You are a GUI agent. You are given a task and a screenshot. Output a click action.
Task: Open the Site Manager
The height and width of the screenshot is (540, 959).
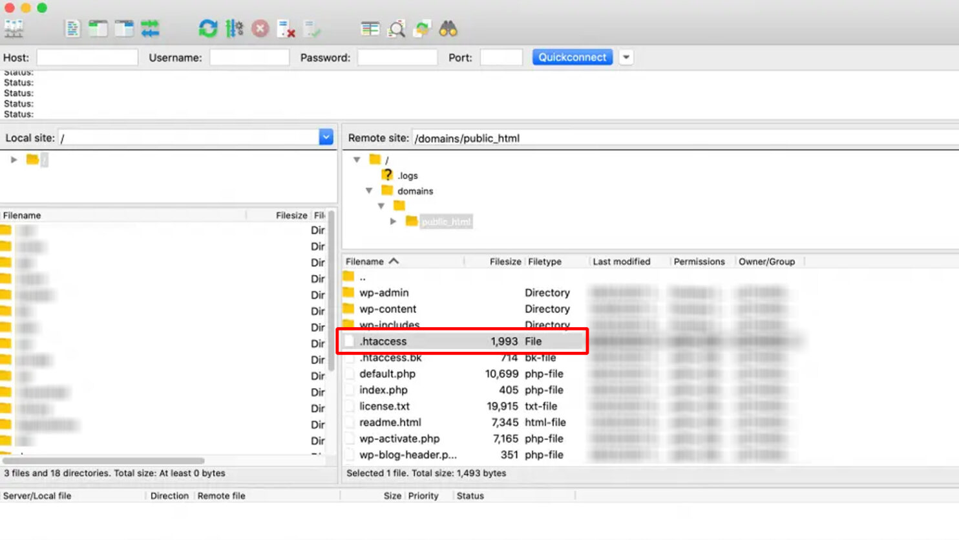coord(14,28)
